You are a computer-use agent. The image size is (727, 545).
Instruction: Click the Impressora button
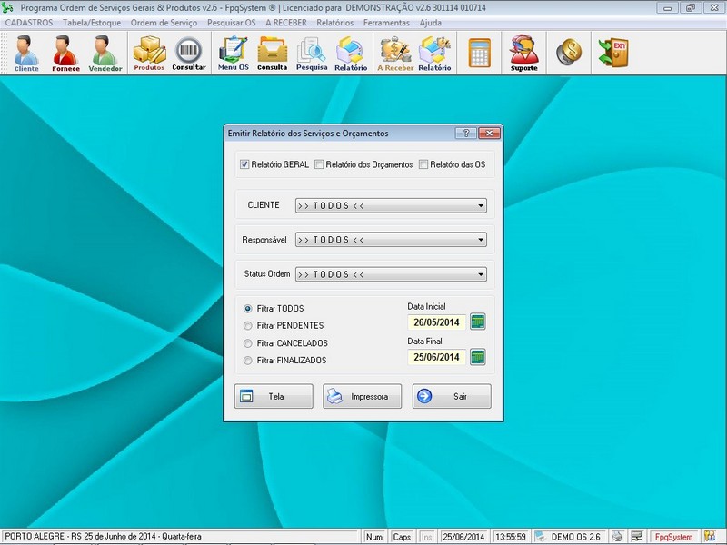[362, 397]
